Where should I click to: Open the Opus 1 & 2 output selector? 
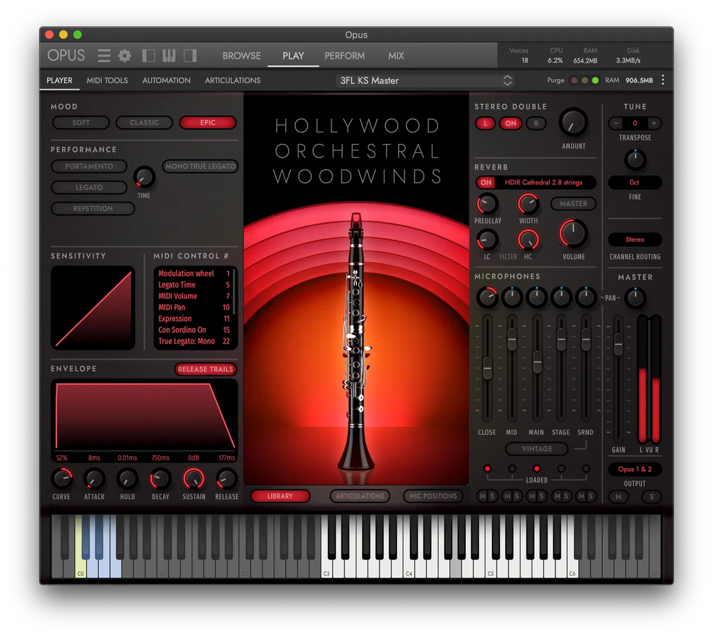click(x=635, y=469)
